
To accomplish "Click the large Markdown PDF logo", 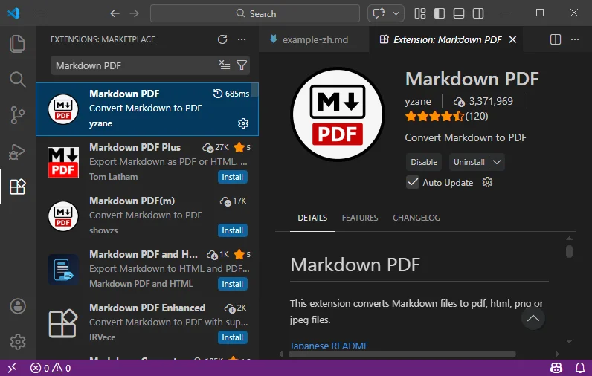I will (338, 114).
